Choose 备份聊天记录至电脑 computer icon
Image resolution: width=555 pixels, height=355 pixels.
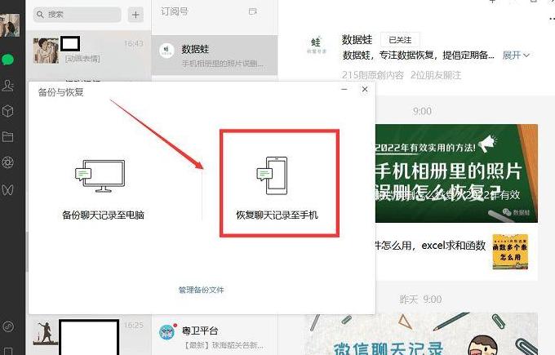(x=100, y=176)
